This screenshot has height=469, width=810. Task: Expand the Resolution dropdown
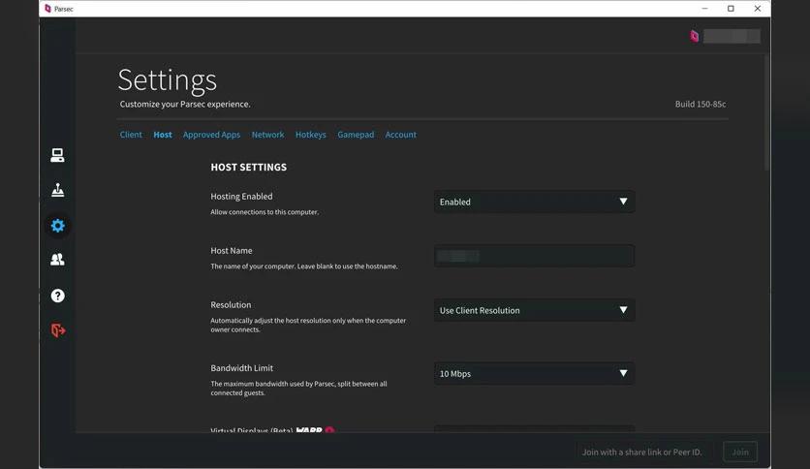tap(534, 310)
